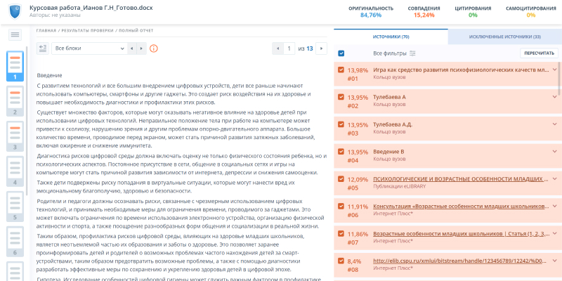Toggle the select-all sources checkbox
Viewport: 562px width, 281px height.
tap(341, 53)
